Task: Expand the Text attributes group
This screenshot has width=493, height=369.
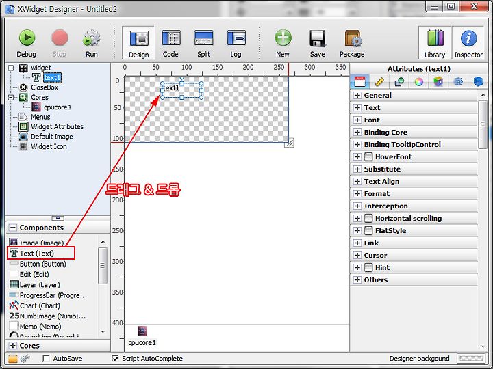Action: tap(357, 108)
